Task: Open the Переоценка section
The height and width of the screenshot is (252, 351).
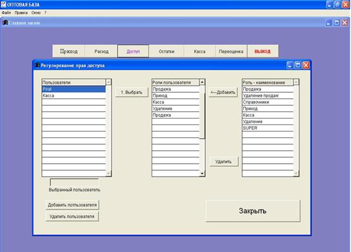Action: [x=231, y=51]
